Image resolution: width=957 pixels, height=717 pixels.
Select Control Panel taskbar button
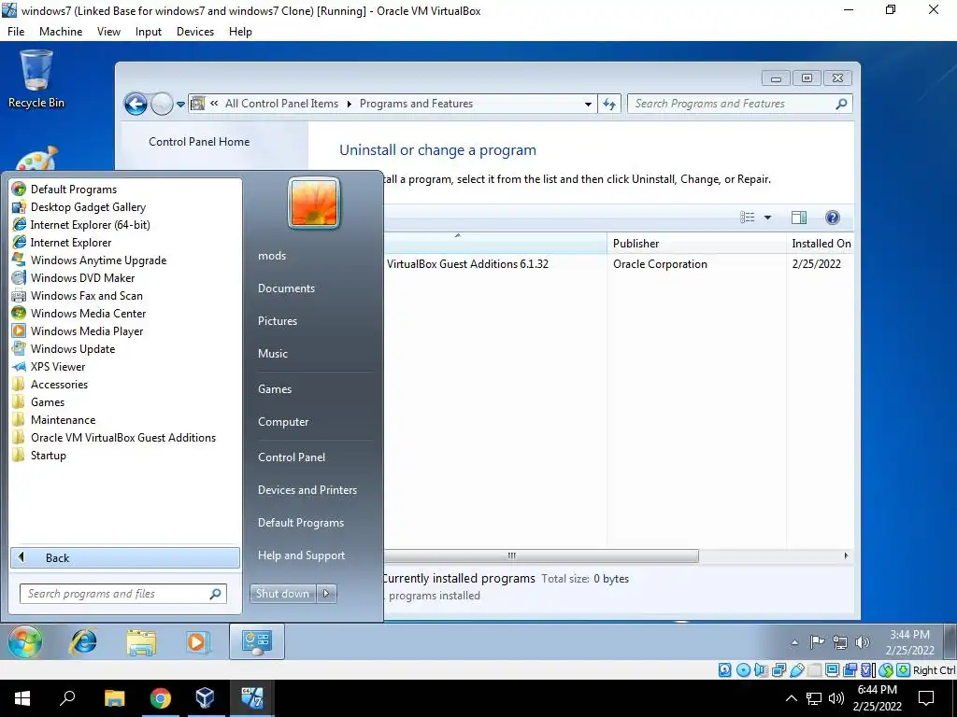click(257, 641)
